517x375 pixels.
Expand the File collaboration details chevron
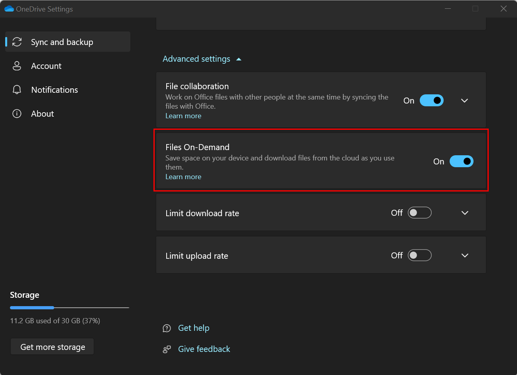pyautogui.click(x=464, y=100)
